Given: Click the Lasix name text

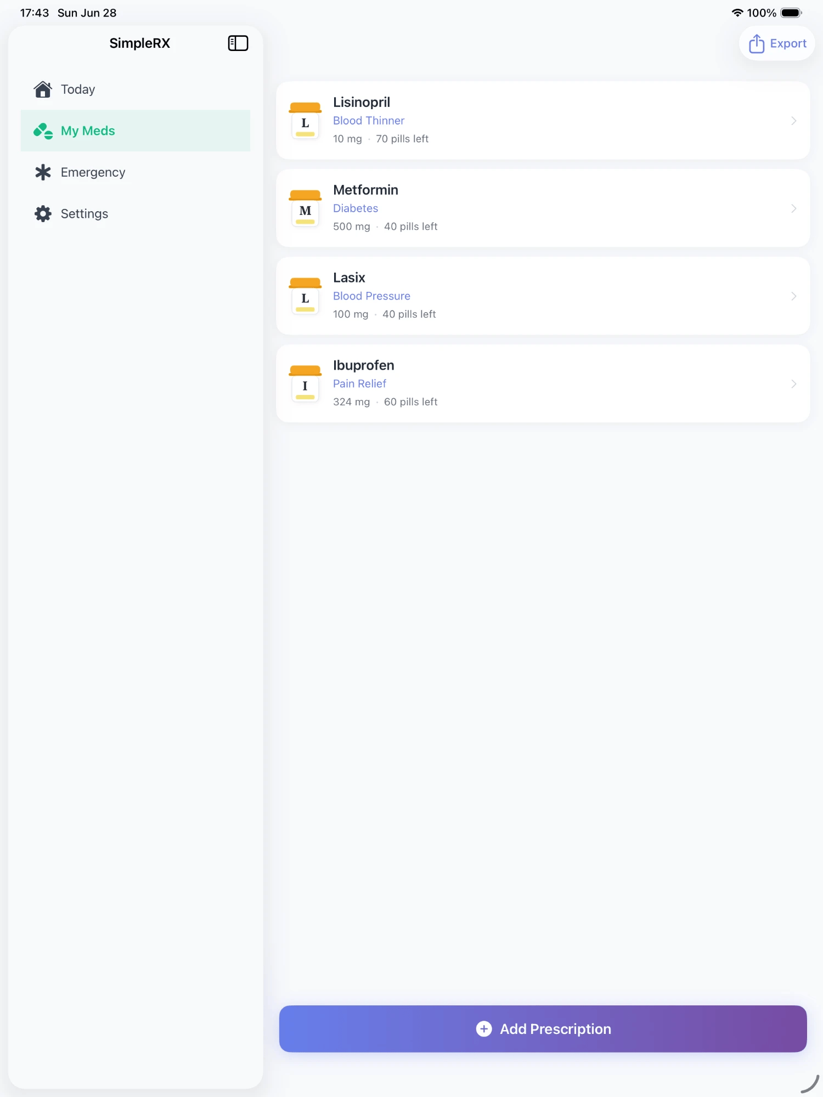Looking at the screenshot, I should coord(349,278).
